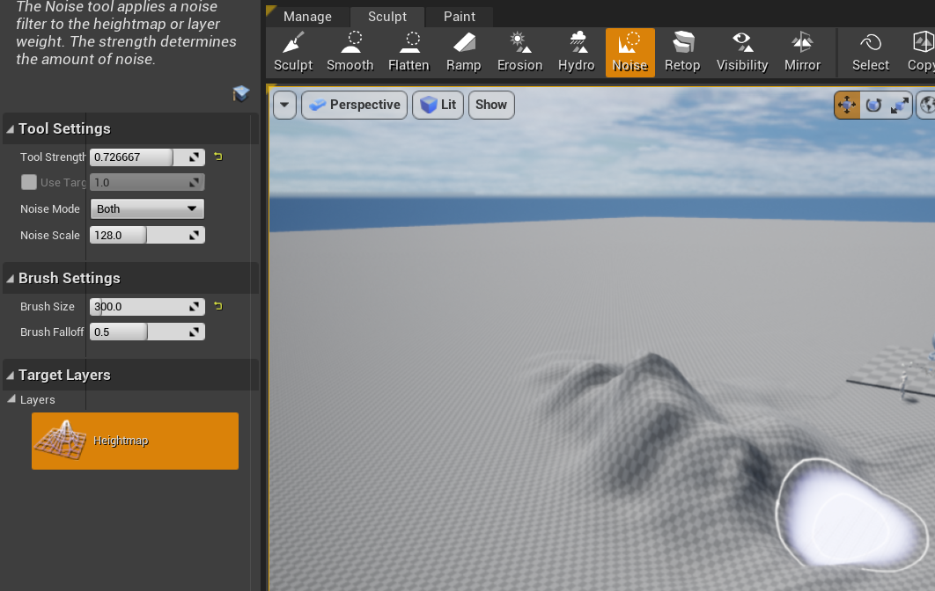Image resolution: width=935 pixels, height=591 pixels.
Task: Click the Heightmap layer thumbnail icon
Action: tap(60, 441)
